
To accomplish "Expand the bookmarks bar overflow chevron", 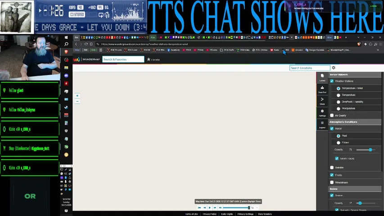I will coord(378,50).
